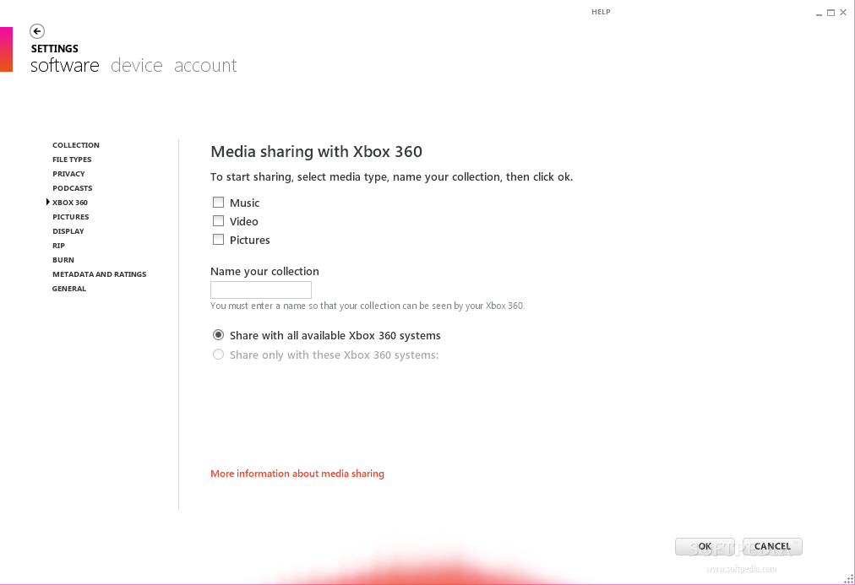Open the Privacy settings section
This screenshot has height=585, width=855.
68,174
